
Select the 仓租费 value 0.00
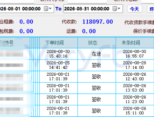(x=26, y=22)
